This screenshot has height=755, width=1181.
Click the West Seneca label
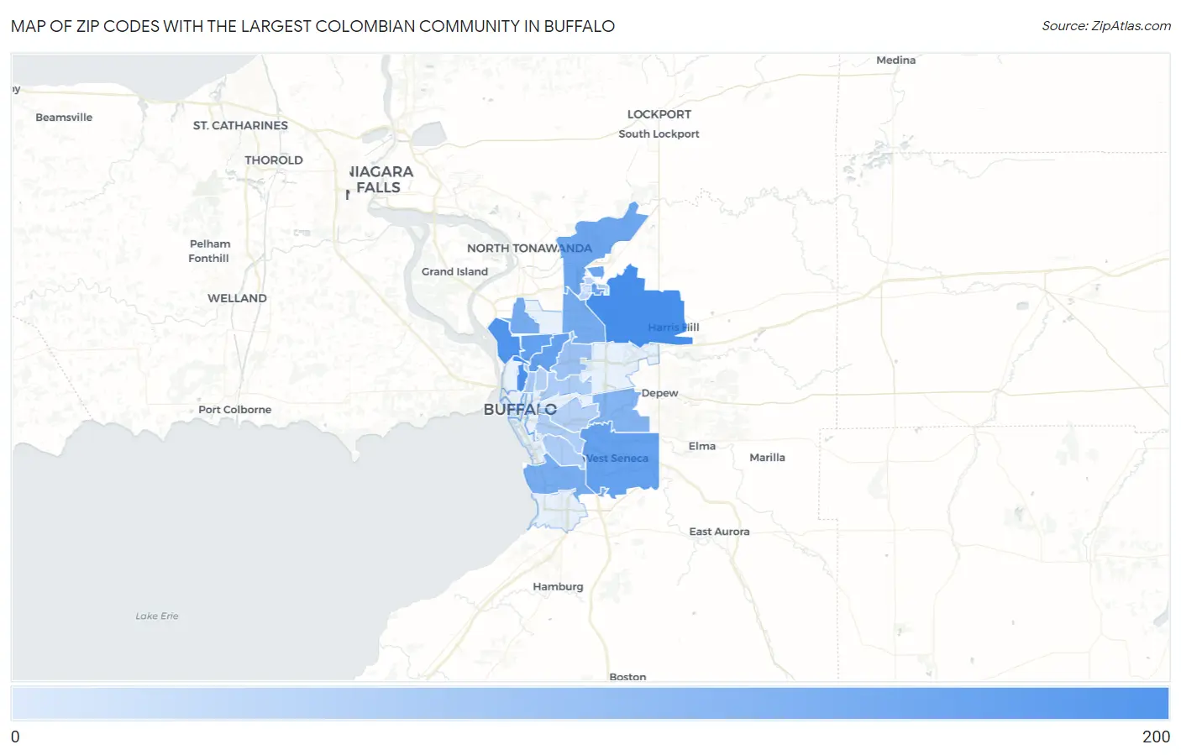coord(617,459)
